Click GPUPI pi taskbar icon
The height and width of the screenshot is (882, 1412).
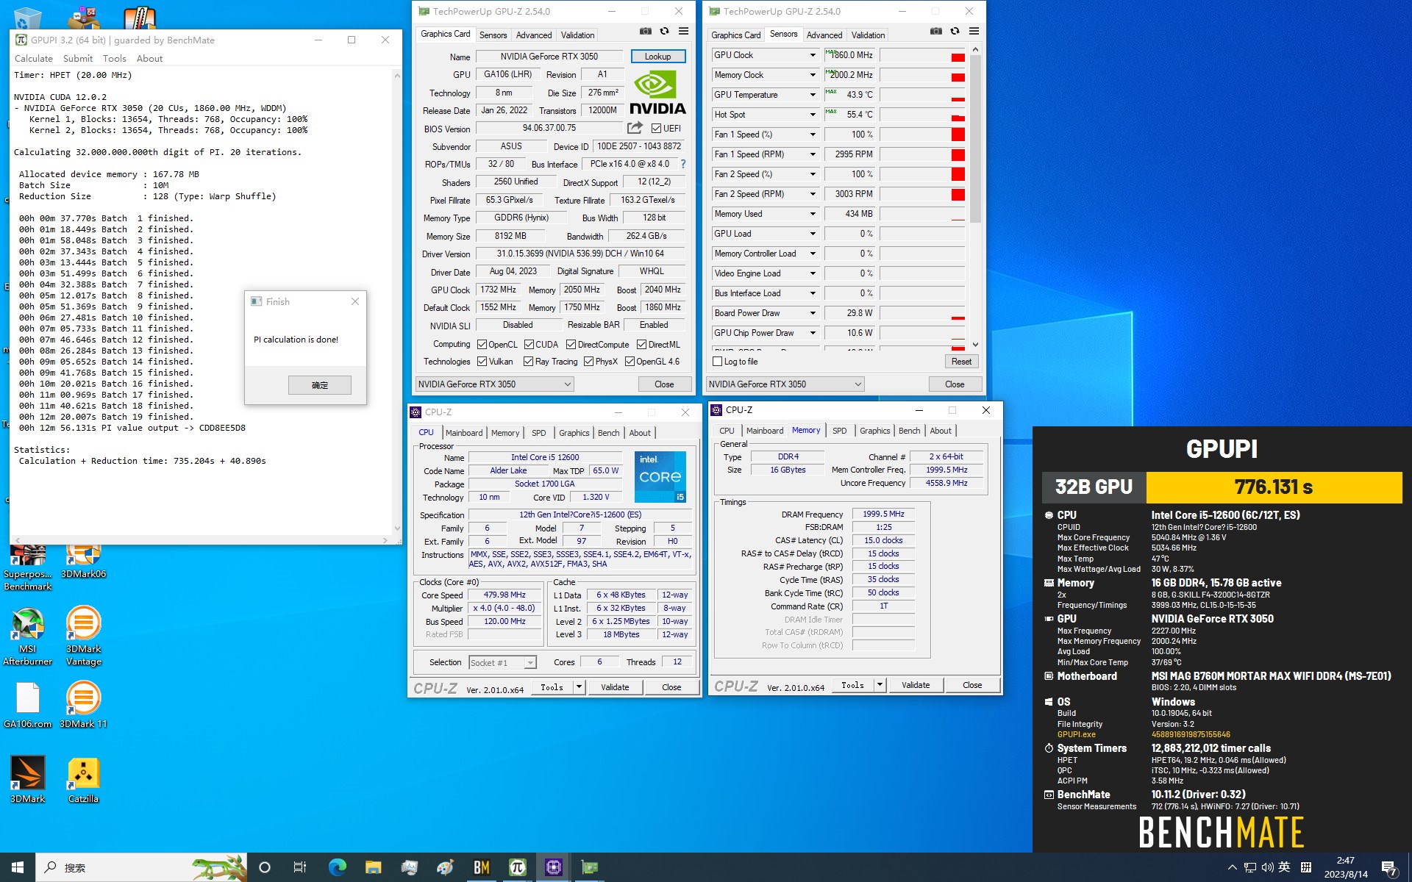(518, 867)
